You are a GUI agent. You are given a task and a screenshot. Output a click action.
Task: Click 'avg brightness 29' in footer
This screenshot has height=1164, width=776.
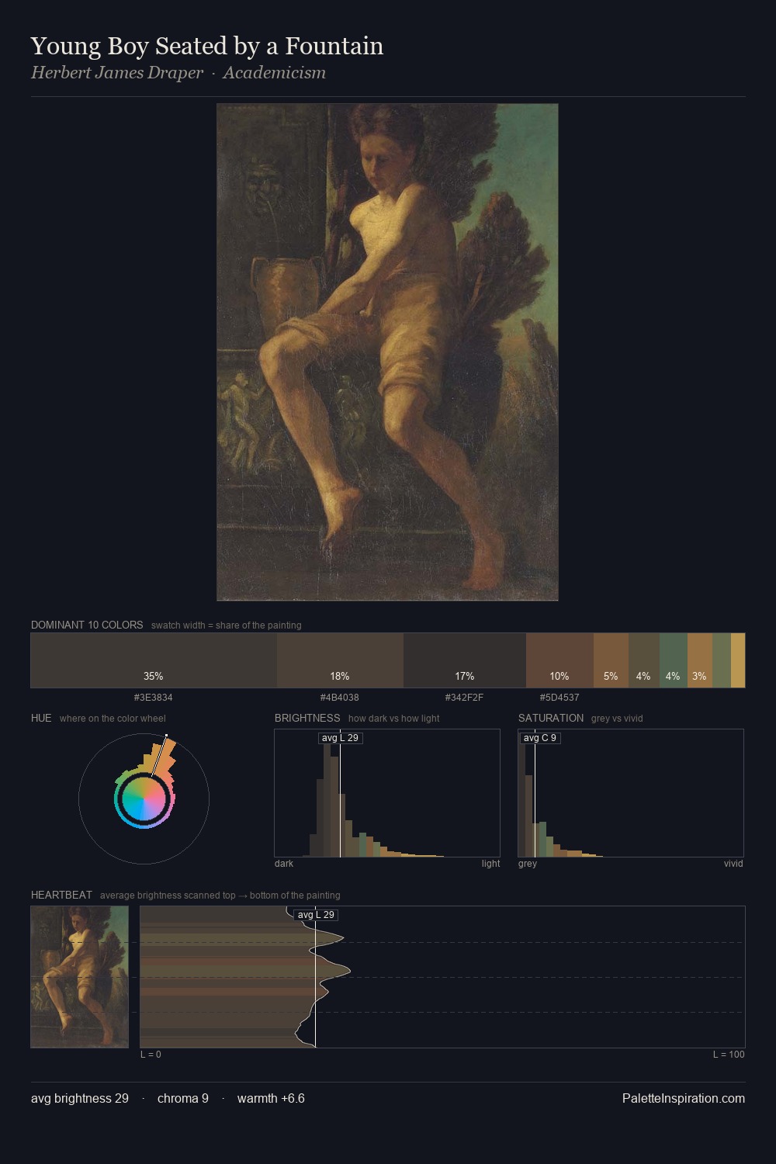coord(80,1099)
